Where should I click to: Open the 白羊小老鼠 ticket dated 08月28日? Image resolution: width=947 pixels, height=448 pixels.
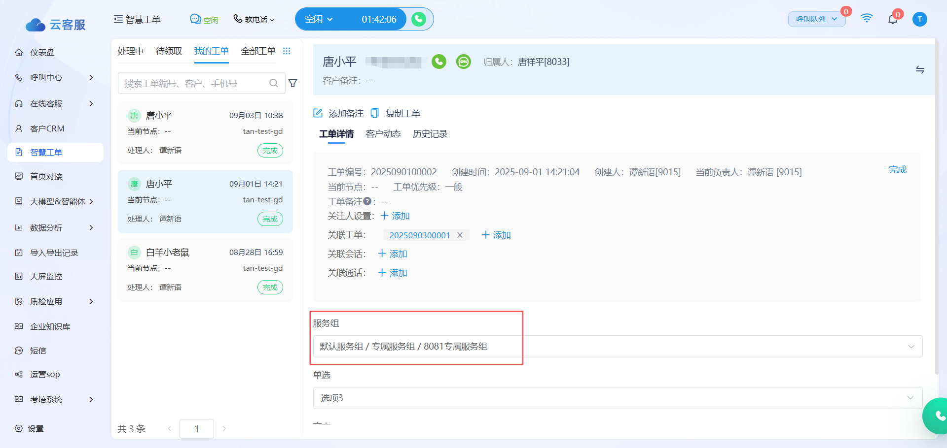click(x=205, y=270)
